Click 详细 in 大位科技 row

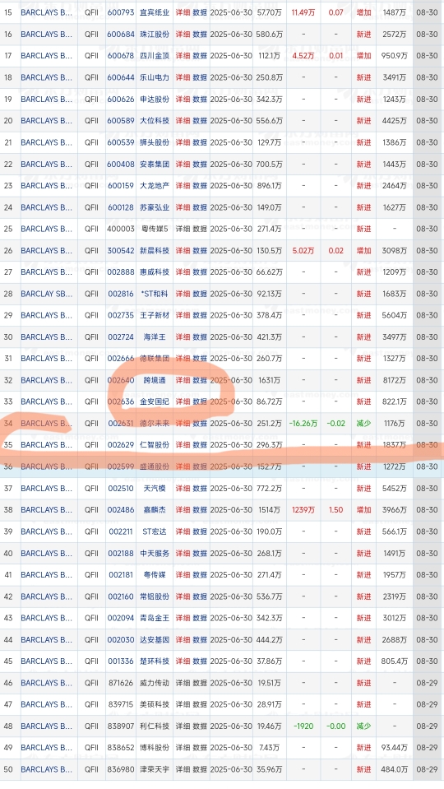click(183, 121)
